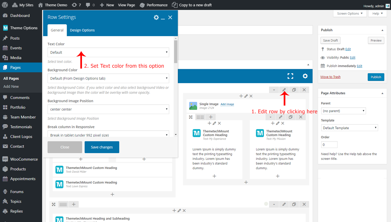The width and height of the screenshot is (391, 222).
Task: Open the Performance toolbar item
Action: (x=154, y=5)
